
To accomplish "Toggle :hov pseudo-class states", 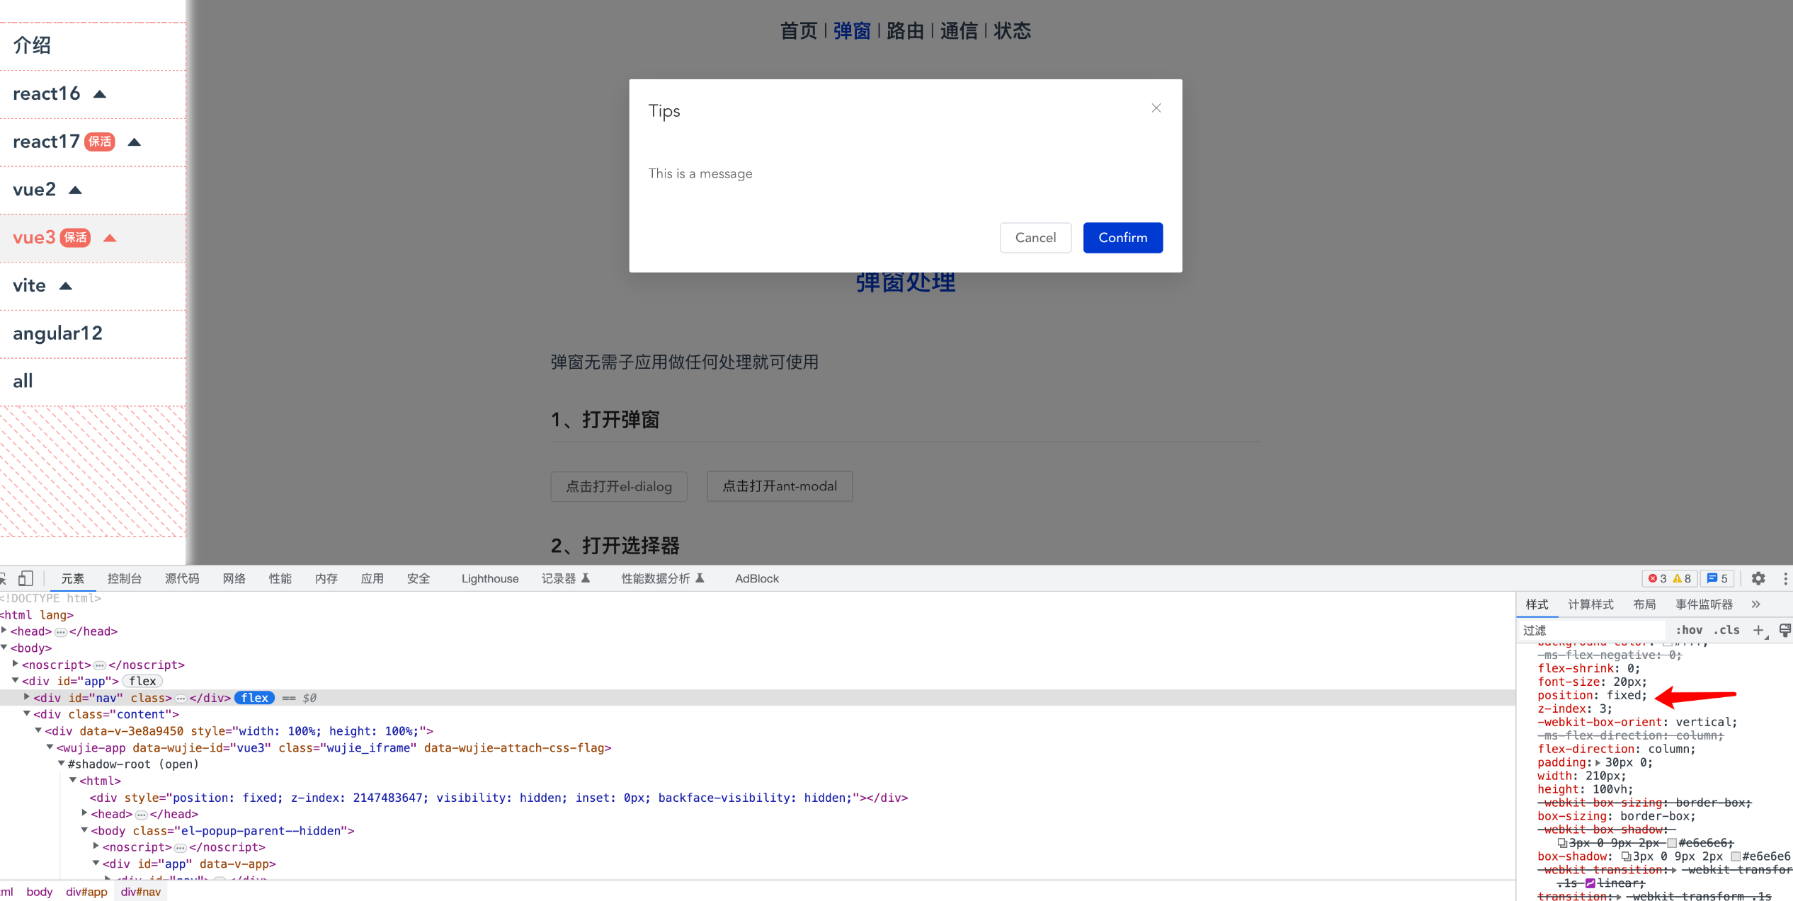I will point(1690,630).
